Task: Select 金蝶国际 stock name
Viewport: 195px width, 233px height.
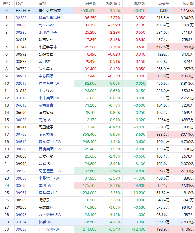Action: [46, 207]
